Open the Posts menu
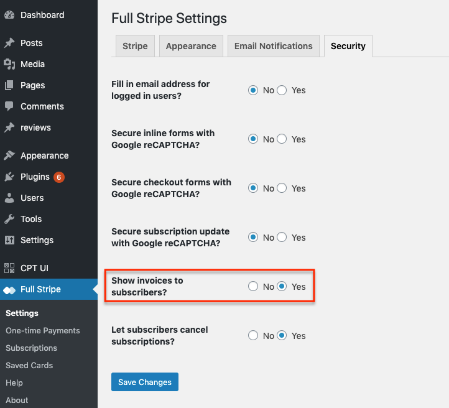This screenshot has height=408, width=449. [x=32, y=43]
